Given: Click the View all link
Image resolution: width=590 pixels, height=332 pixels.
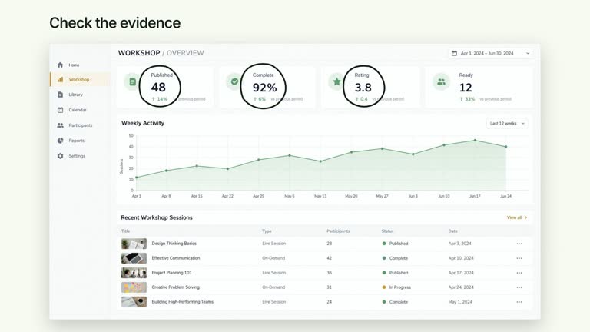Looking at the screenshot, I should tap(517, 217).
